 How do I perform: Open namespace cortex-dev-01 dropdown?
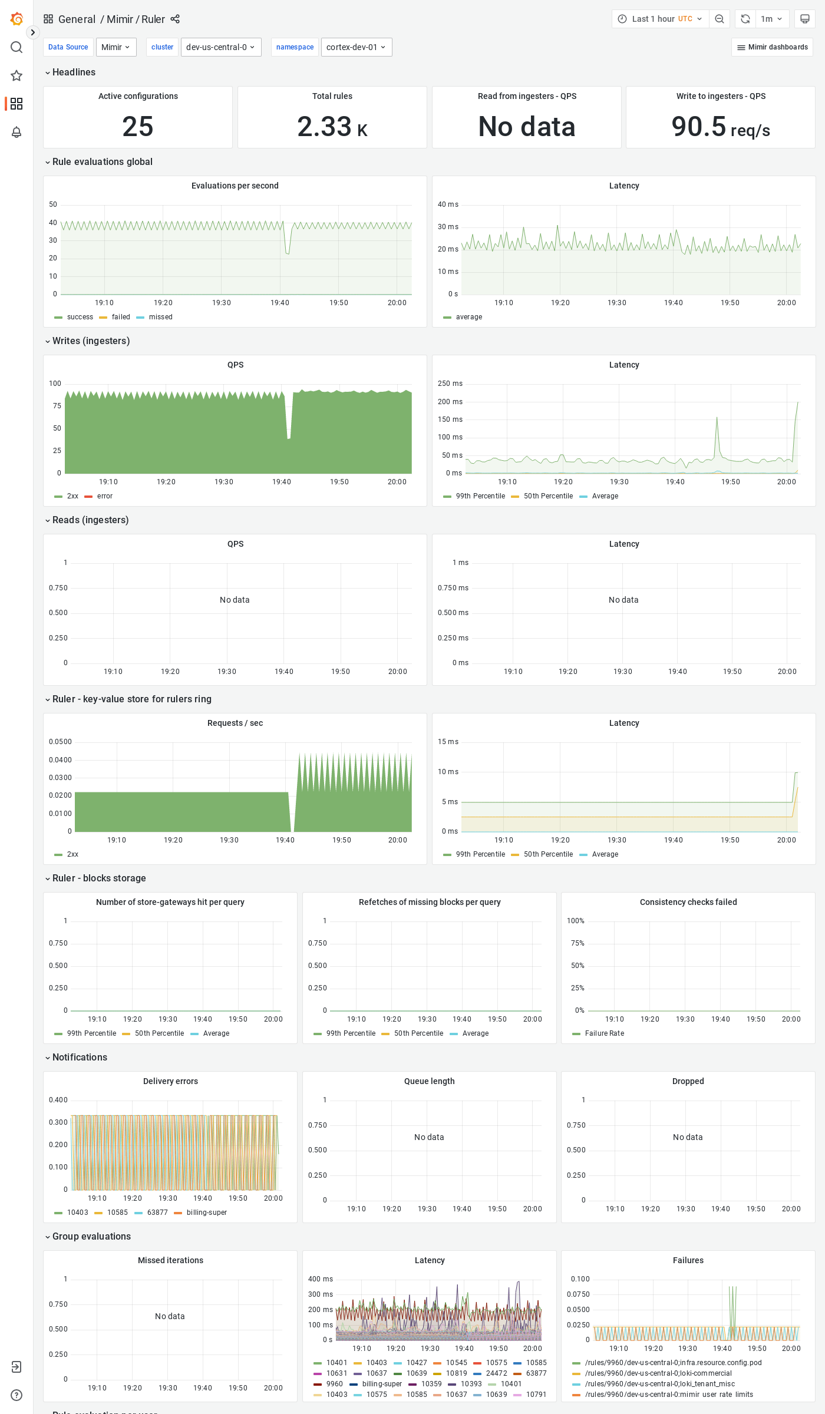357,47
